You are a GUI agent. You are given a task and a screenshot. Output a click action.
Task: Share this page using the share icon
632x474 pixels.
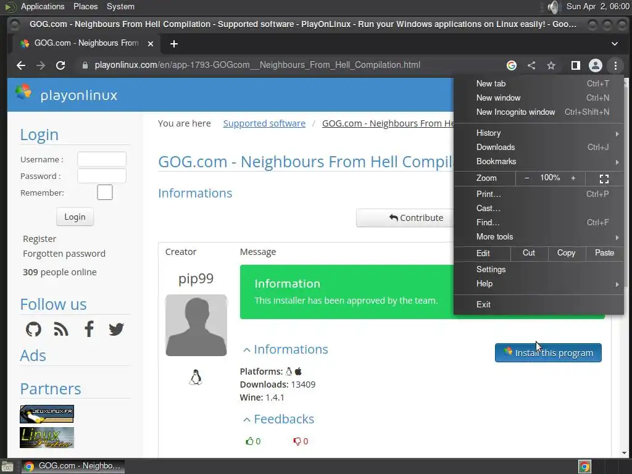pyautogui.click(x=531, y=65)
